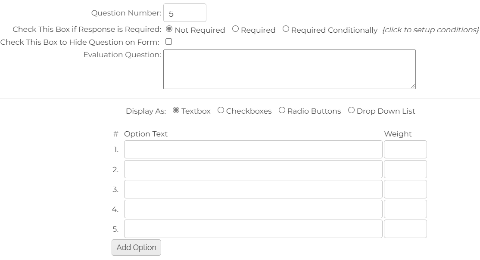This screenshot has width=480, height=260.
Task: Click into the Question Number field
Action: 184,12
